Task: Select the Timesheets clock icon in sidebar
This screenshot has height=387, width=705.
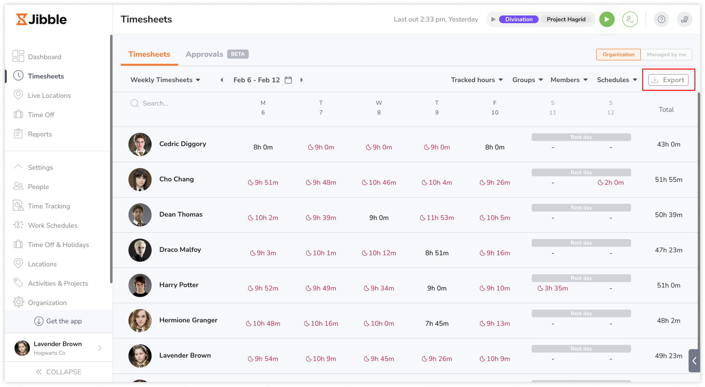Action: pyautogui.click(x=18, y=76)
